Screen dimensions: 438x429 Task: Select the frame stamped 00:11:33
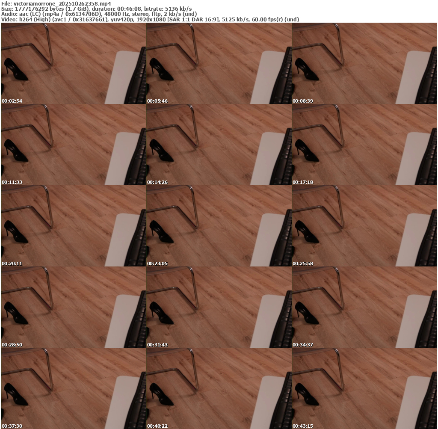[x=74, y=145]
